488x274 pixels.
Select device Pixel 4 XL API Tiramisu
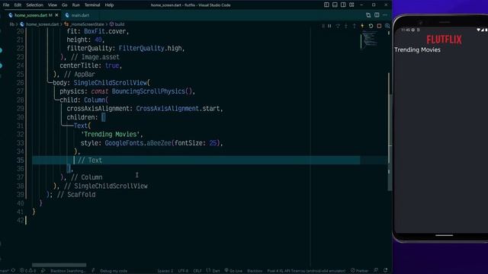307,271
